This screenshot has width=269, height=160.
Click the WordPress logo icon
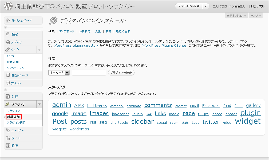[8, 6]
